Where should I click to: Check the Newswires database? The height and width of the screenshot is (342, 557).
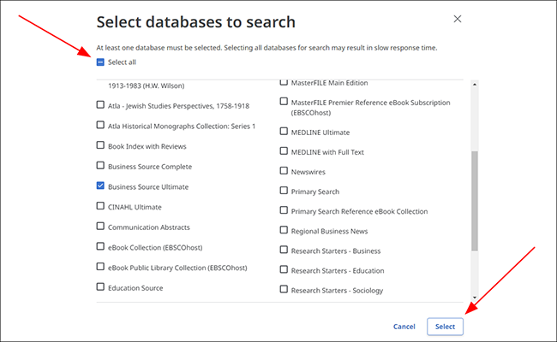click(x=284, y=171)
